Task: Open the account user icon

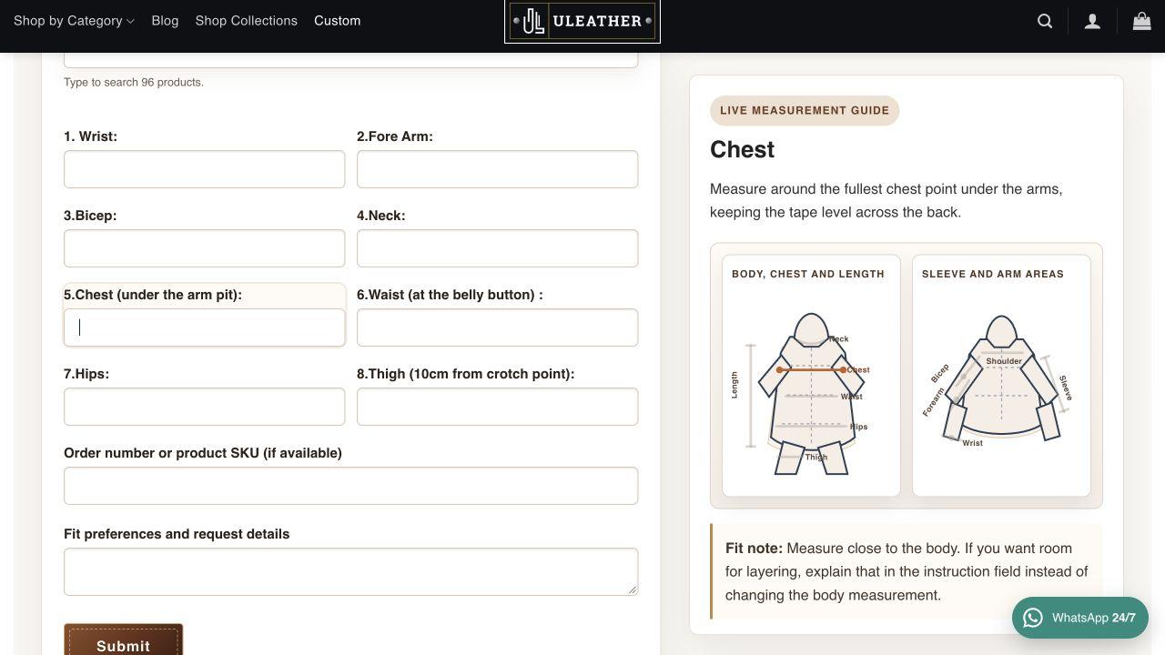Action: pyautogui.click(x=1092, y=21)
